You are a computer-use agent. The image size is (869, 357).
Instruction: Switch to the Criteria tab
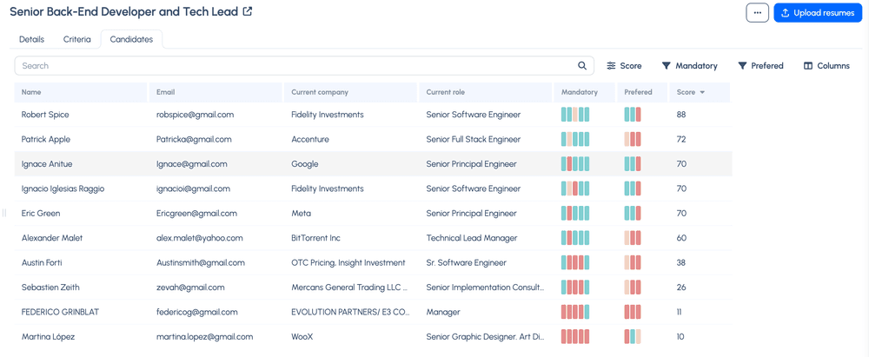click(77, 39)
